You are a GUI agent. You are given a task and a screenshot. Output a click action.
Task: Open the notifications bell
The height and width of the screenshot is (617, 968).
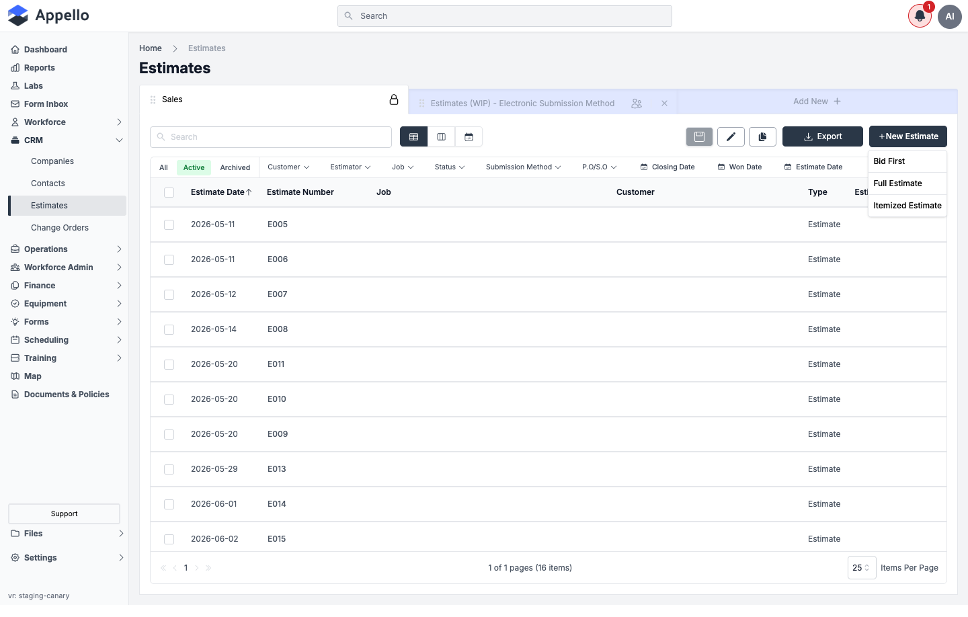pos(920,16)
